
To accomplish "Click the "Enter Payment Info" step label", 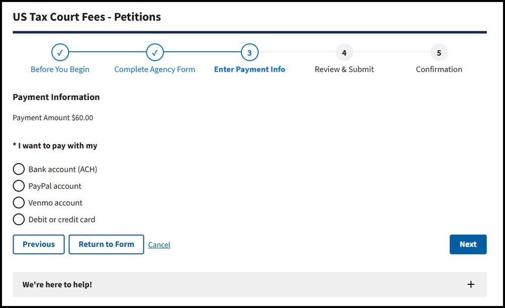I will click(249, 69).
